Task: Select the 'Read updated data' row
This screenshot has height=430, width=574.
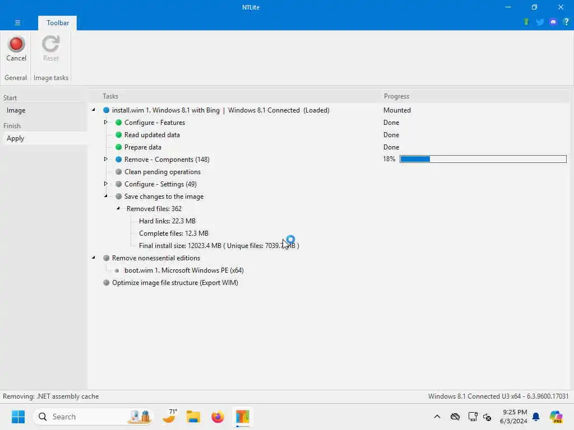Action: point(152,135)
